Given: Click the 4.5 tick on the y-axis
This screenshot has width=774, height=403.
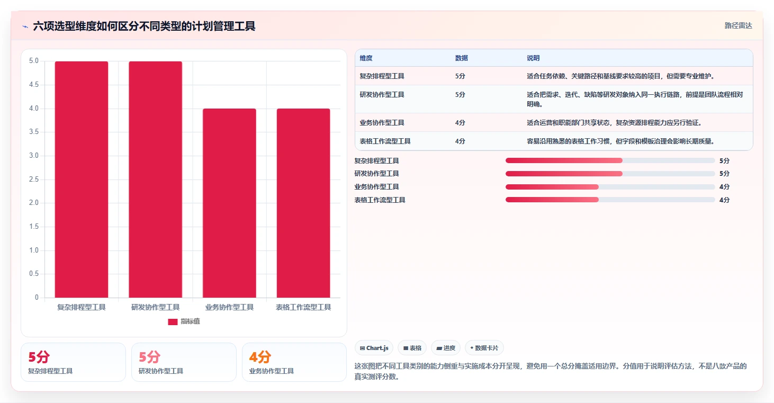Looking at the screenshot, I should click(x=33, y=85).
